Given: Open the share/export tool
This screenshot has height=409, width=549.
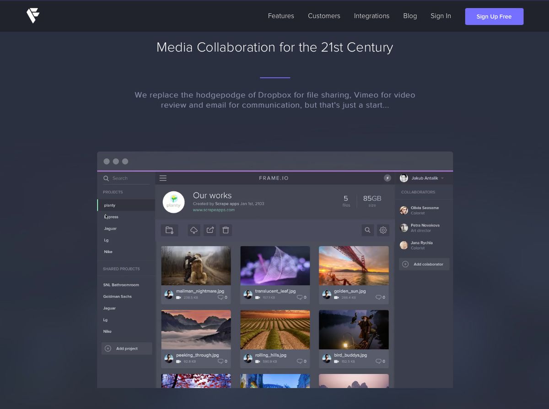Looking at the screenshot, I should (210, 230).
